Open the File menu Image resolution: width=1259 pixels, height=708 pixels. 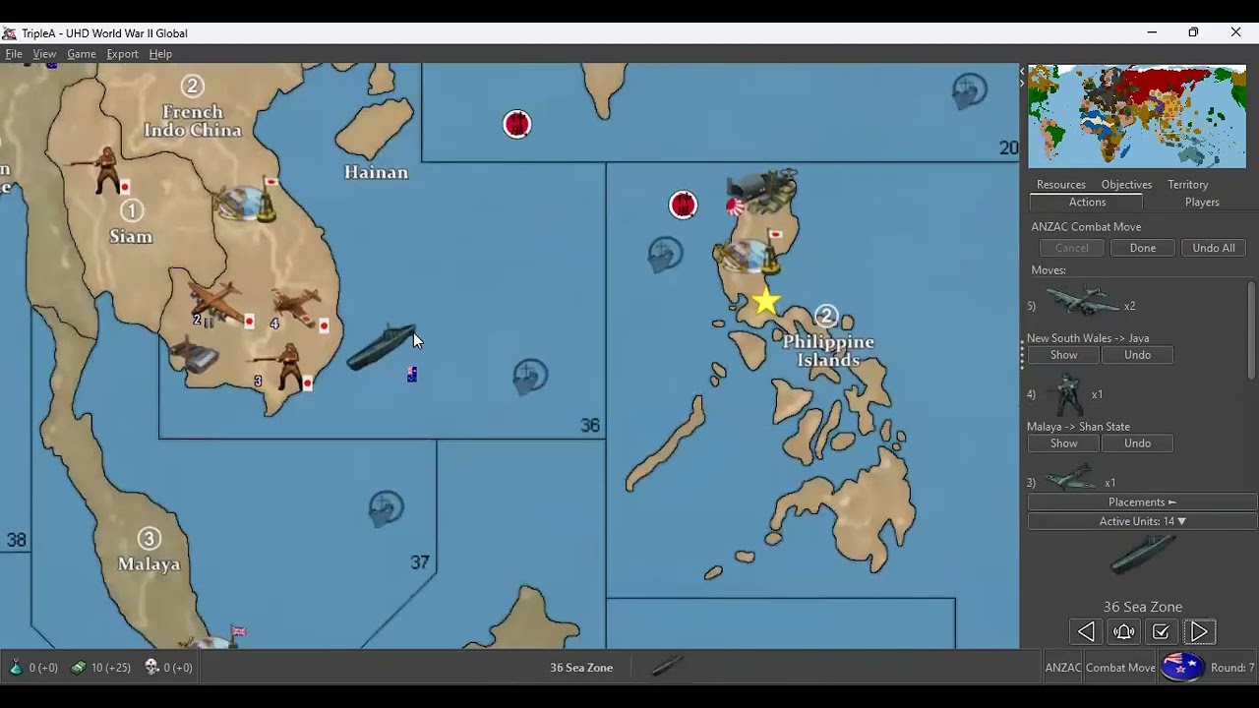(14, 54)
